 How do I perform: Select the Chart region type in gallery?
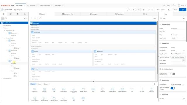click(x=54, y=90)
